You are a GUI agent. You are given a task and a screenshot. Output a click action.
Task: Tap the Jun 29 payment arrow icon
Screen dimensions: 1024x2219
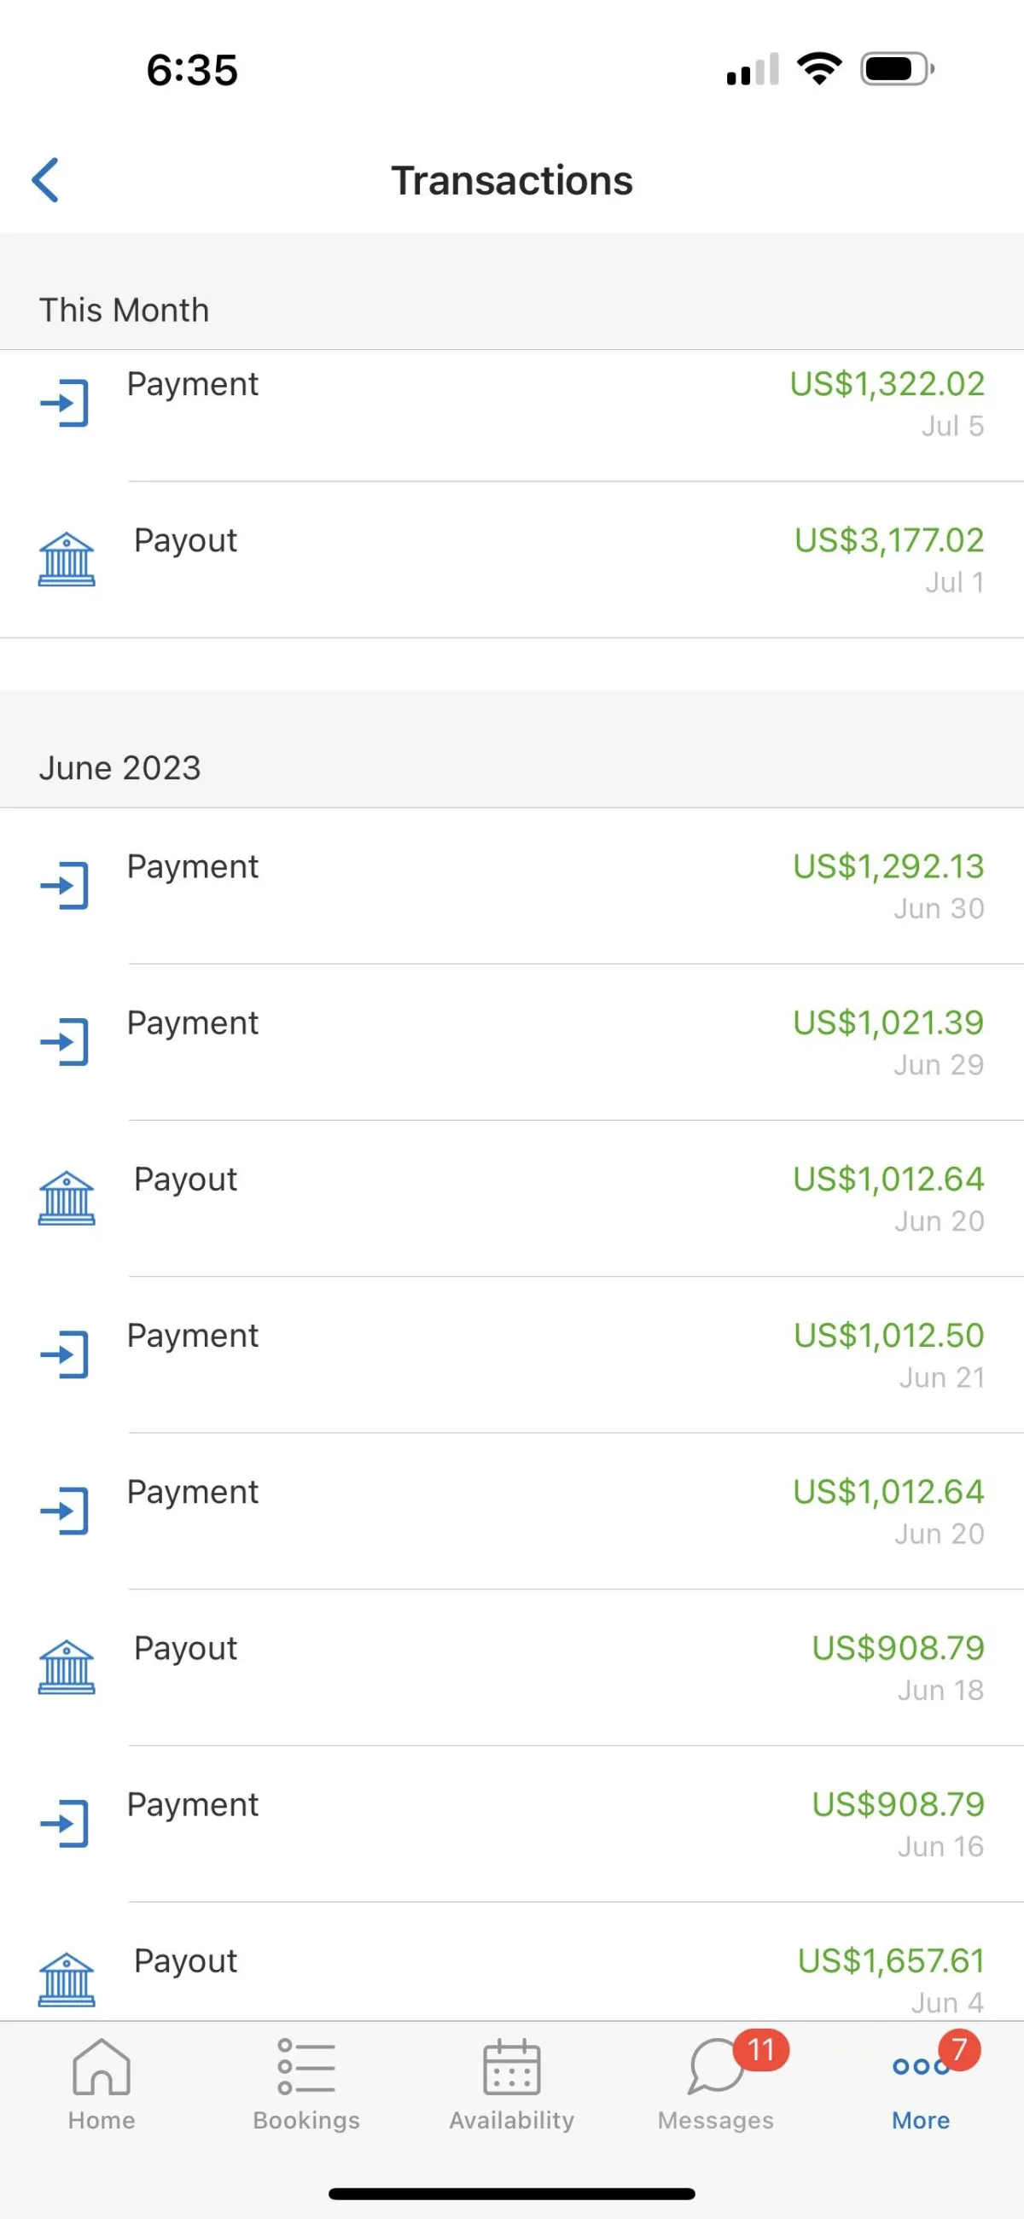pyautogui.click(x=65, y=1042)
